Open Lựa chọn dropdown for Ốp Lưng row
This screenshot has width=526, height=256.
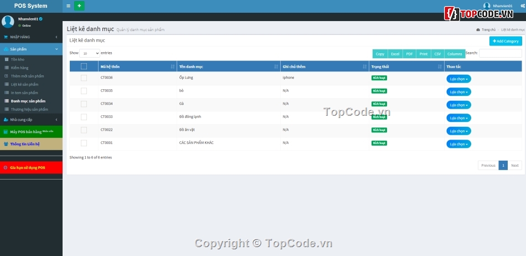coord(458,79)
